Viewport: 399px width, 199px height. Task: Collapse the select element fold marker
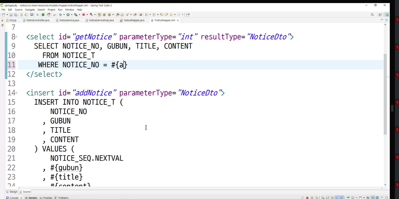[x=16, y=37]
